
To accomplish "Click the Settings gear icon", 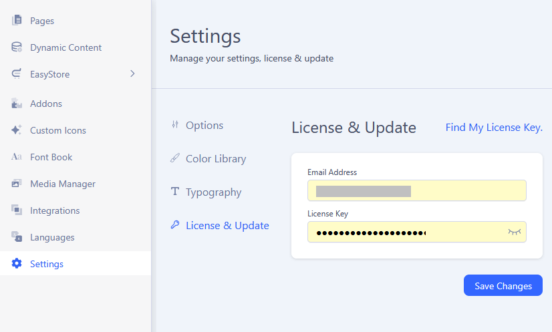I will pos(17,264).
